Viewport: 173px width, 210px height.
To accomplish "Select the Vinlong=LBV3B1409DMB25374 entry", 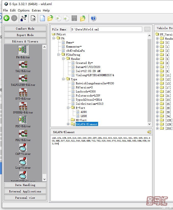I will coord(95,75).
